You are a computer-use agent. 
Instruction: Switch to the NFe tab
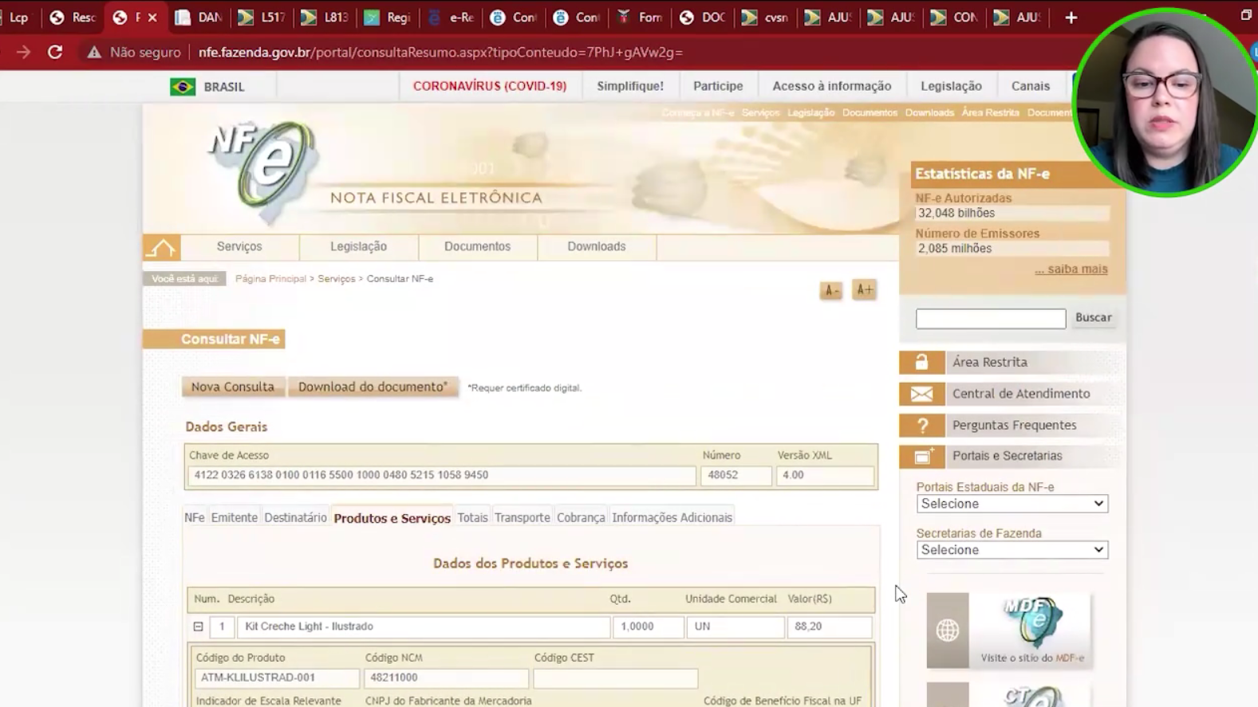pos(195,518)
